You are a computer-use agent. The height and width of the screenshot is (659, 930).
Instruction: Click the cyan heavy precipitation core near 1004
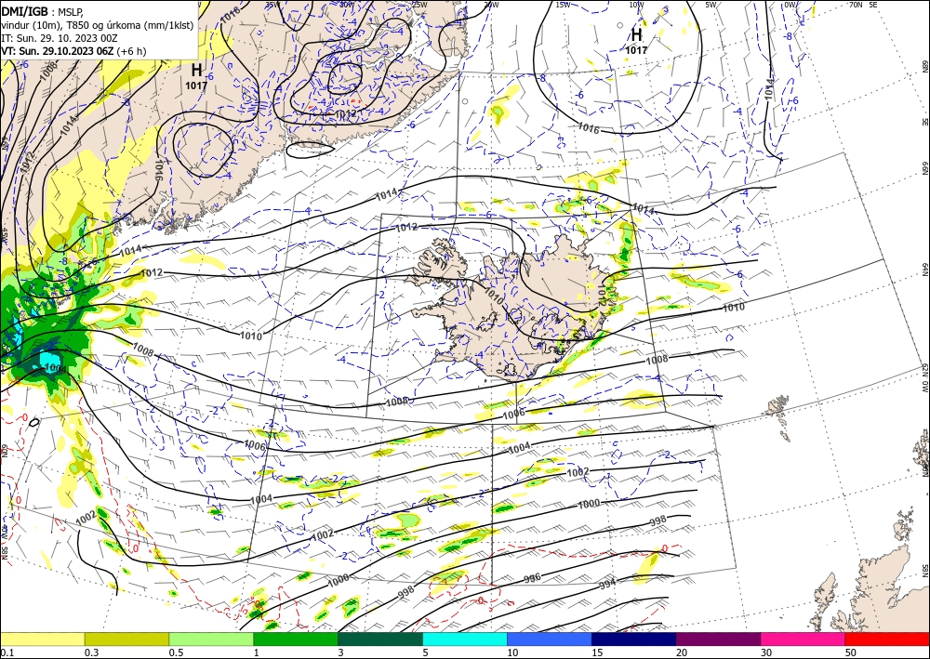50,360
